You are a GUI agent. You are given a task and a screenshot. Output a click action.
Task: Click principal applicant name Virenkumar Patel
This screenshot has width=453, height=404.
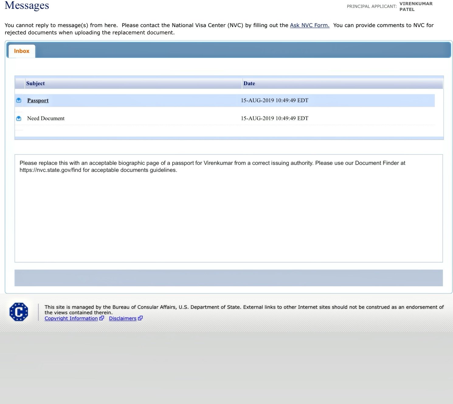coord(416,6)
